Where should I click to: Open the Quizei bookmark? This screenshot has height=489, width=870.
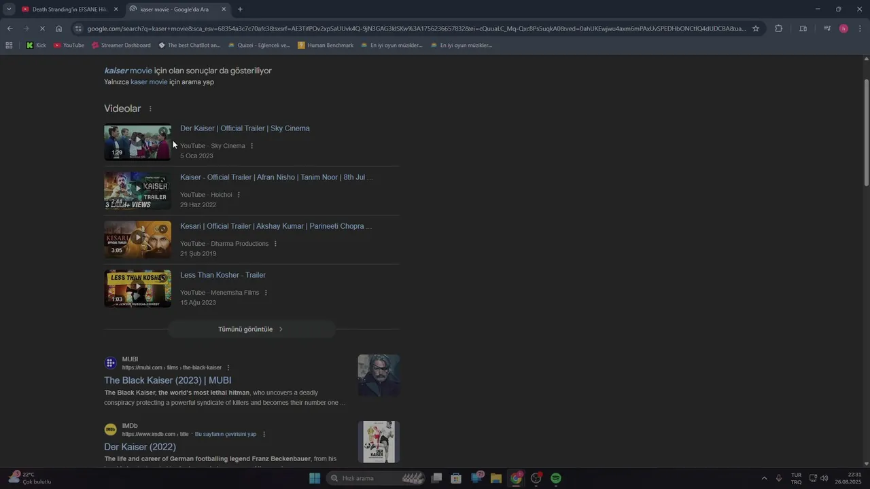click(259, 46)
